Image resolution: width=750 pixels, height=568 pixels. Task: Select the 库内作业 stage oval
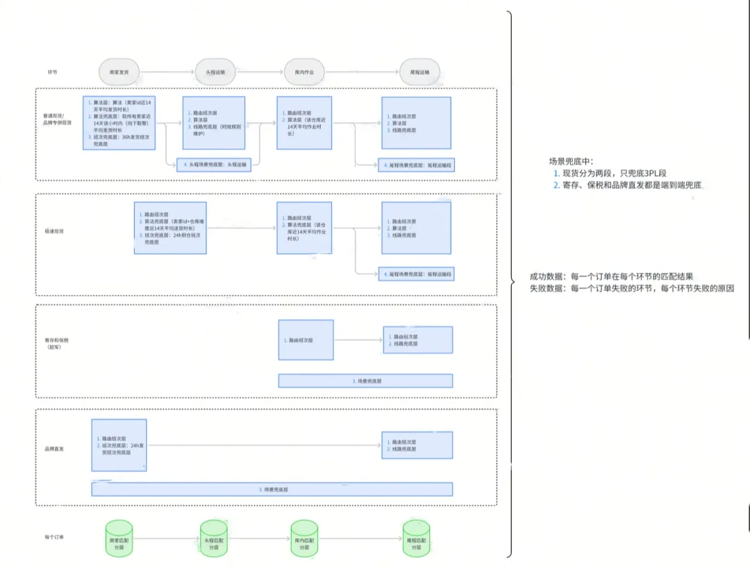click(304, 72)
